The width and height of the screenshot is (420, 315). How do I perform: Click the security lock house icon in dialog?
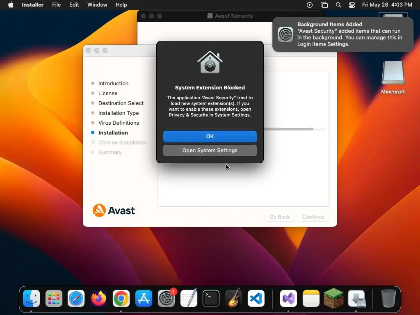point(210,62)
